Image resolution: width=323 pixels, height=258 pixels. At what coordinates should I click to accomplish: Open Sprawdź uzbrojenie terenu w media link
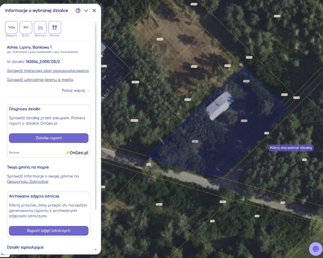click(x=40, y=80)
